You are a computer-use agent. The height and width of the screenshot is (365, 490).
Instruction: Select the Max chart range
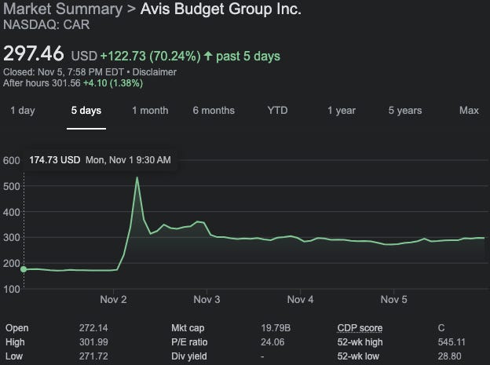coord(469,111)
